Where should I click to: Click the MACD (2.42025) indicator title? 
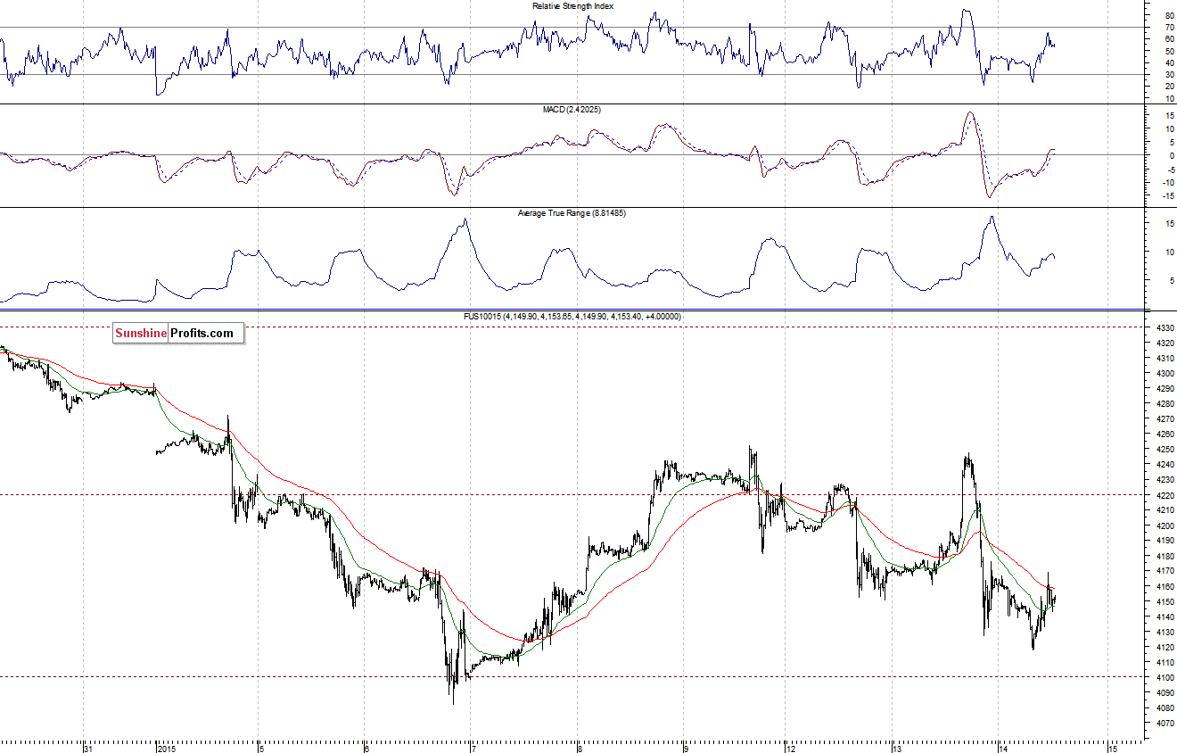click(x=572, y=109)
